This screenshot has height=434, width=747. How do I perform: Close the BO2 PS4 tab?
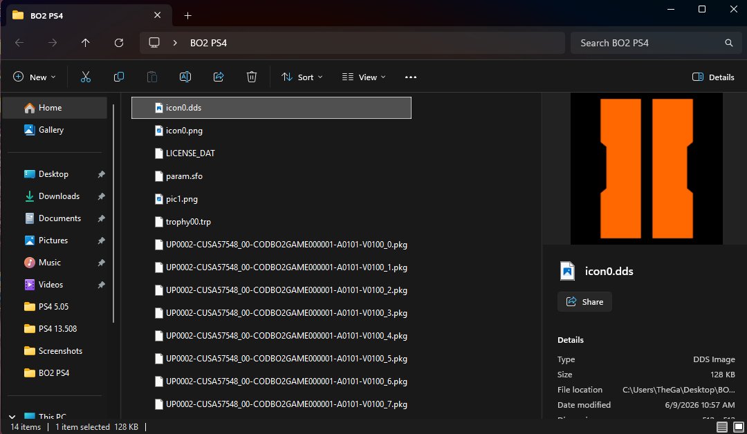point(157,15)
